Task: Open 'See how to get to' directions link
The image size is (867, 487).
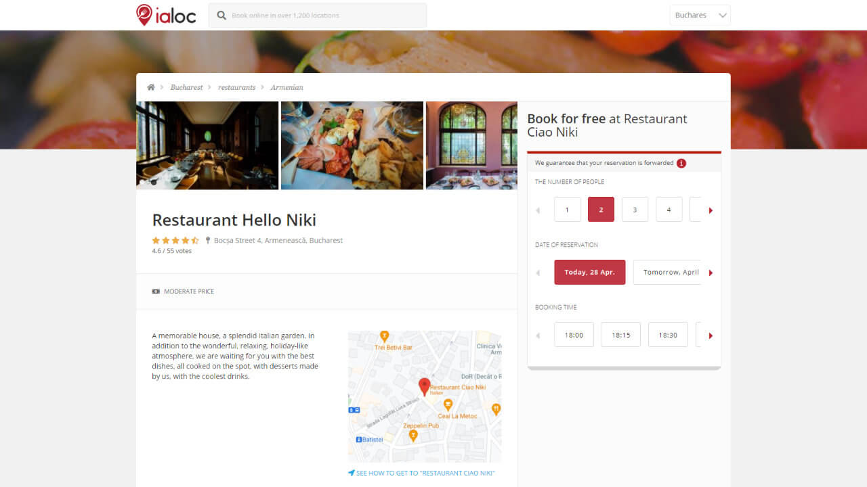Action: 421,473
